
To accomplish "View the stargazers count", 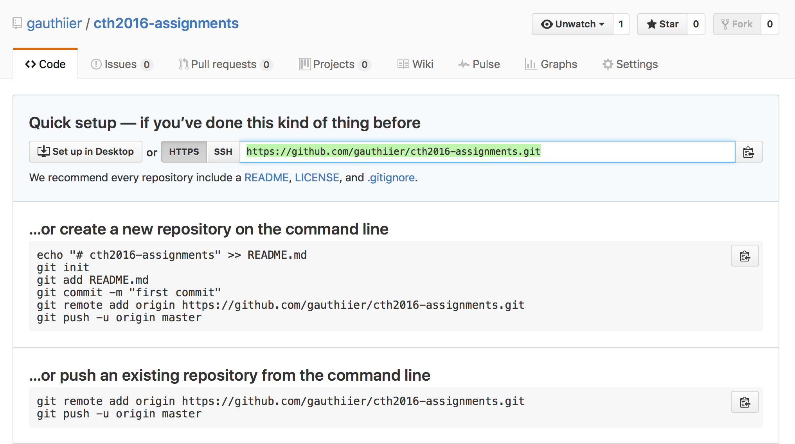I will coord(696,24).
